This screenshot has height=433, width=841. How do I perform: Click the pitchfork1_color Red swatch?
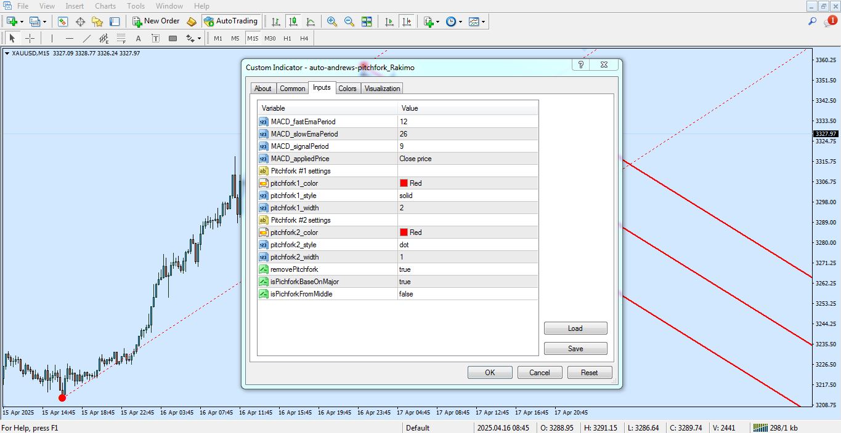tap(404, 183)
